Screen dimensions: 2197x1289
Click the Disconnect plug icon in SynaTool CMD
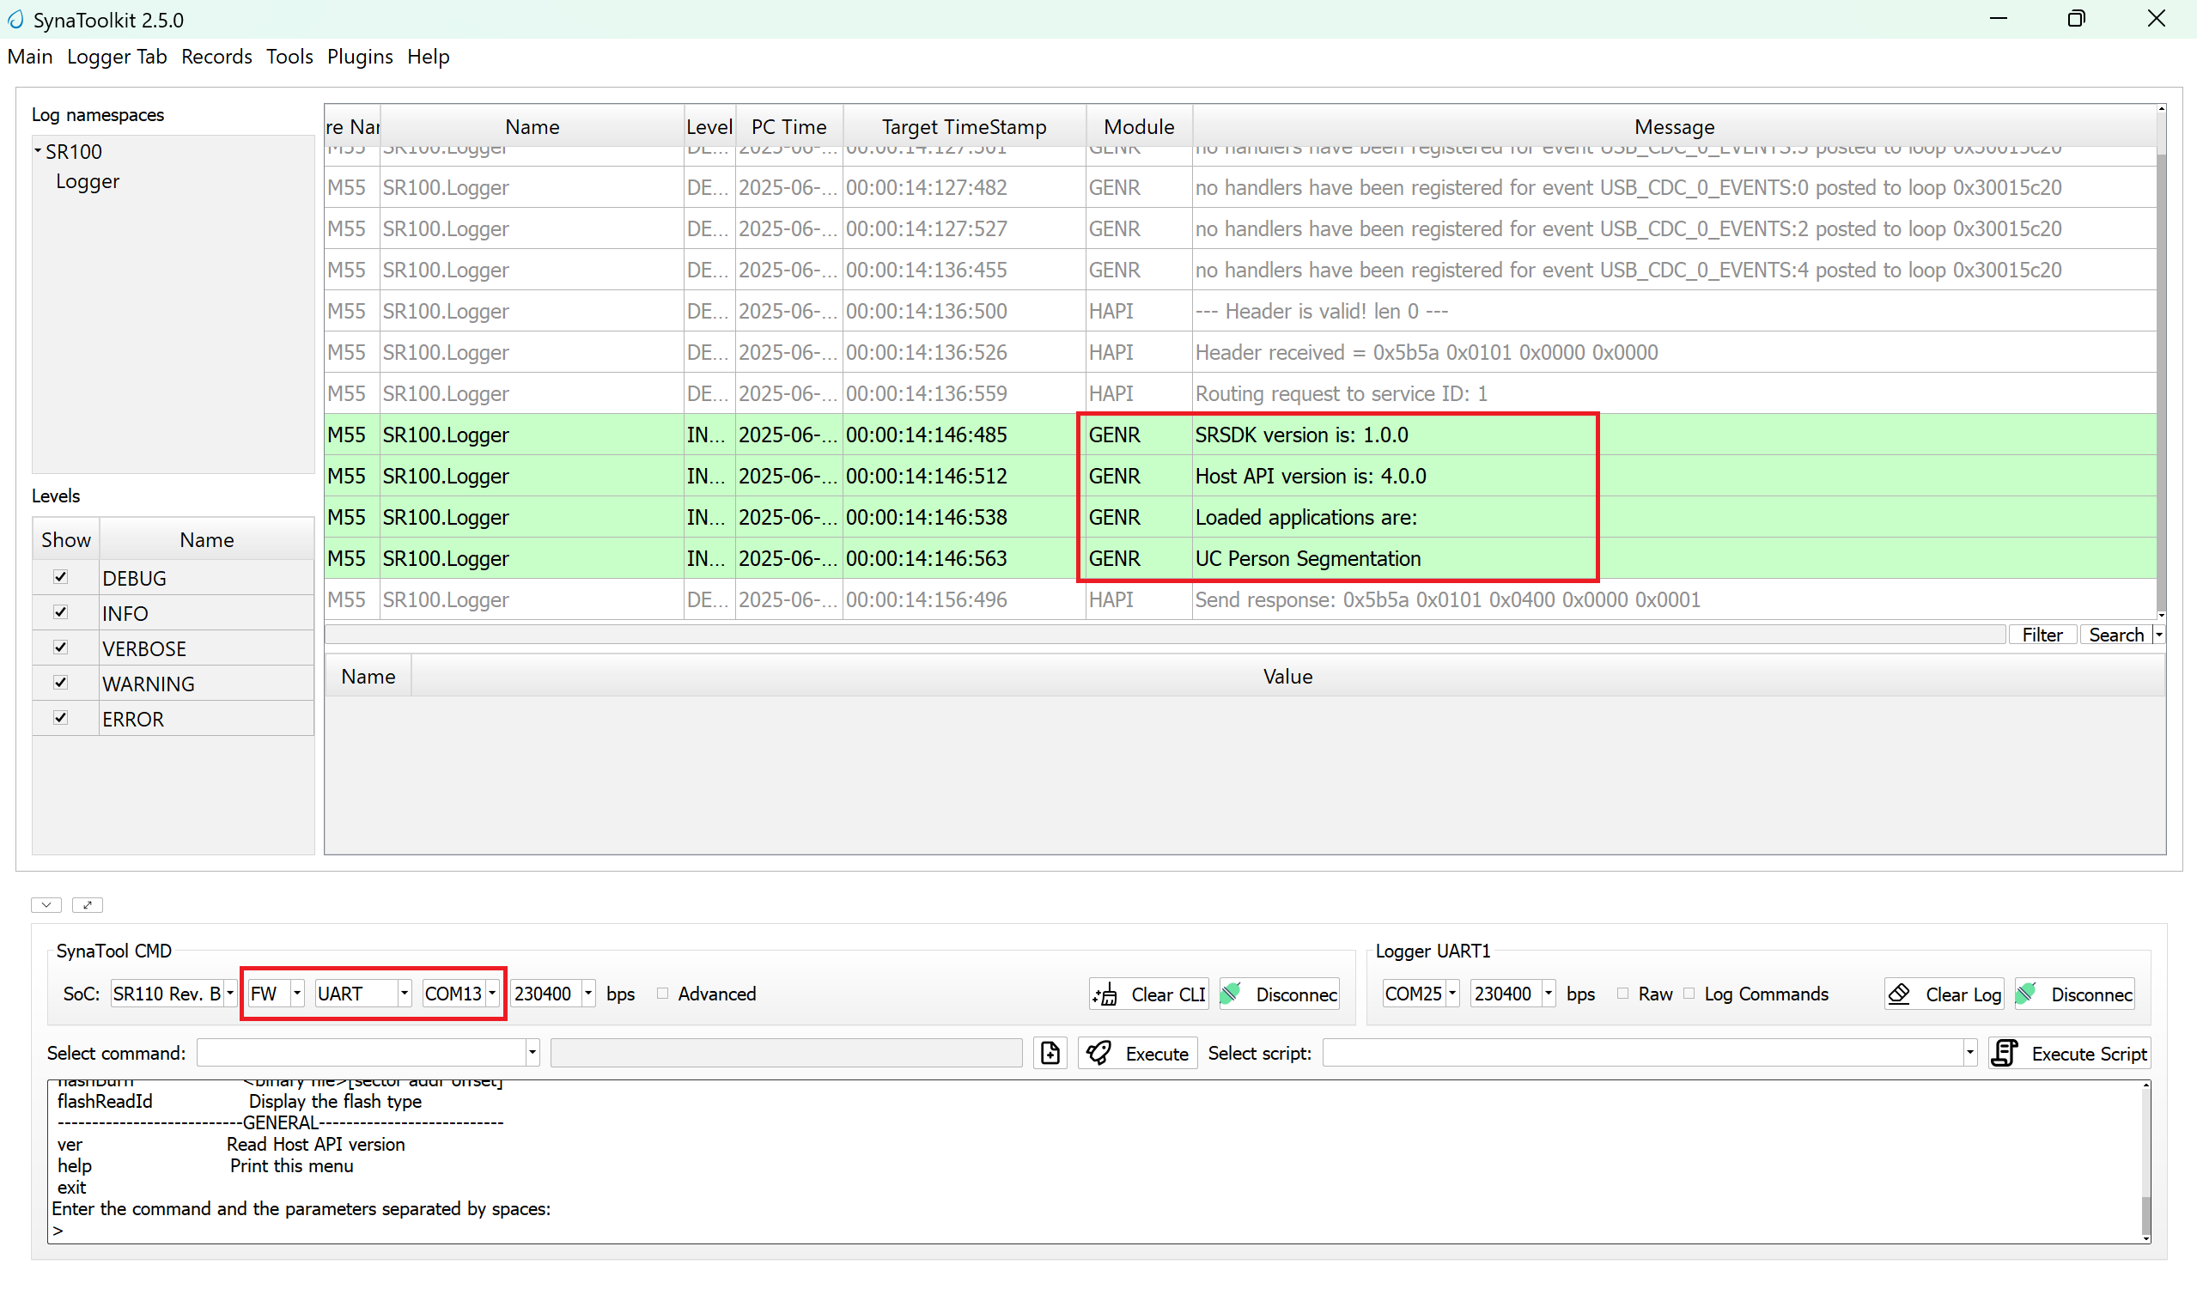pos(1231,994)
